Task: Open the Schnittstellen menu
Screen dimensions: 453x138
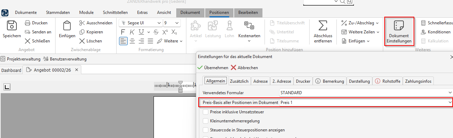Action: pyautogui.click(x=115, y=13)
